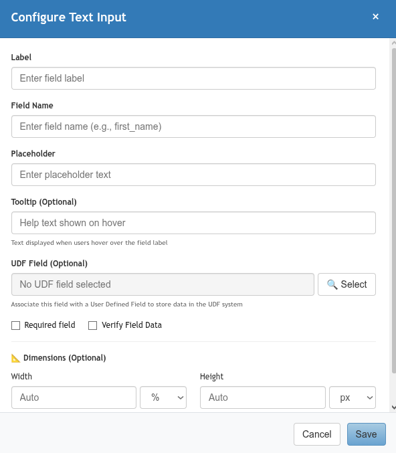Focus the Field Name input box
396x453 pixels.
coord(193,126)
